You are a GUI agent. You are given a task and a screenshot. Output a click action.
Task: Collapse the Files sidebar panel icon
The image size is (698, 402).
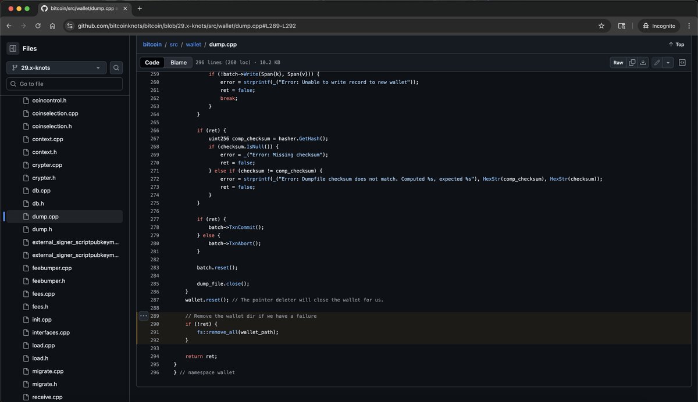[x=13, y=48]
